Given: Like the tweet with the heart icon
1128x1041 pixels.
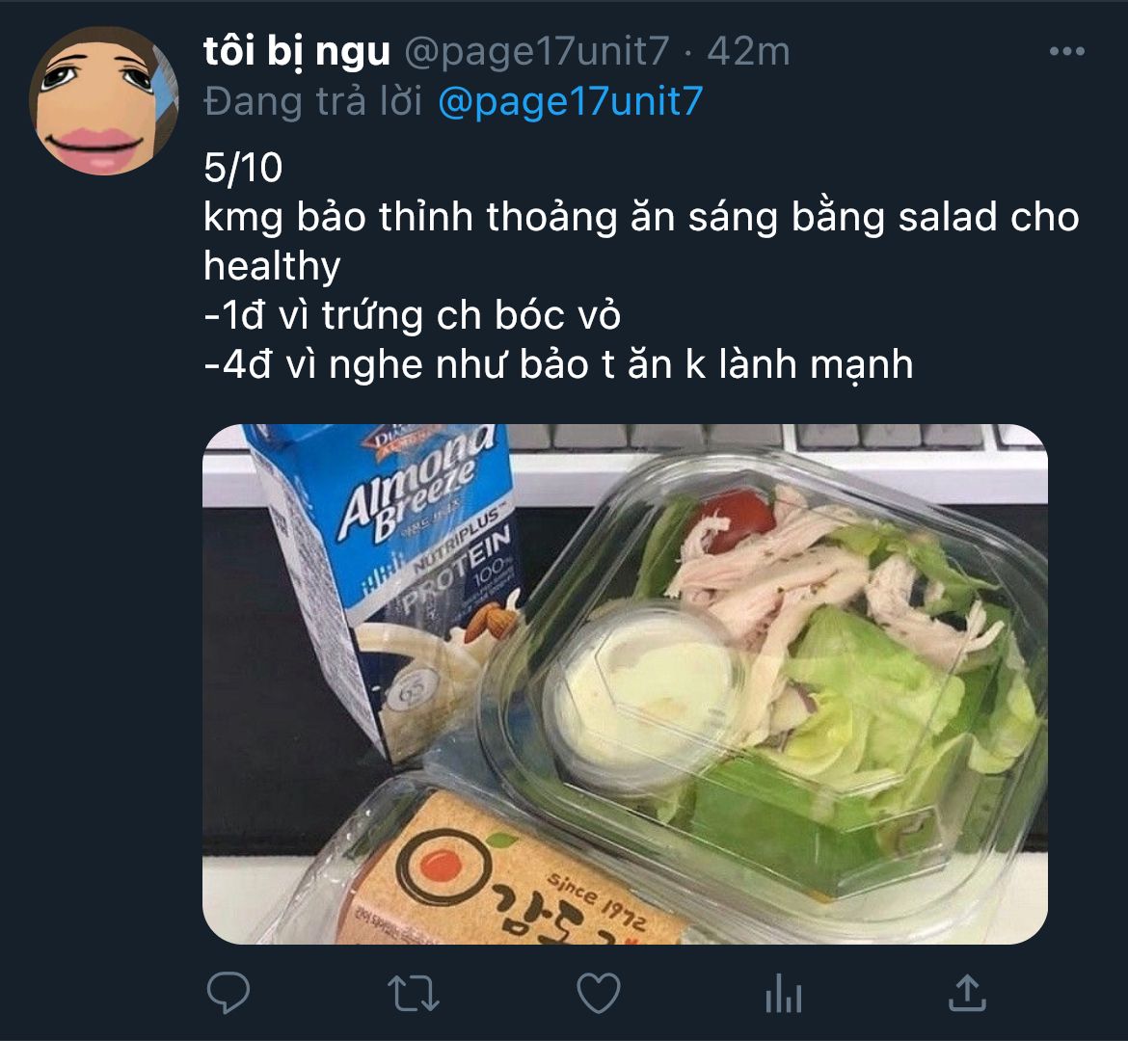Looking at the screenshot, I should [599, 993].
